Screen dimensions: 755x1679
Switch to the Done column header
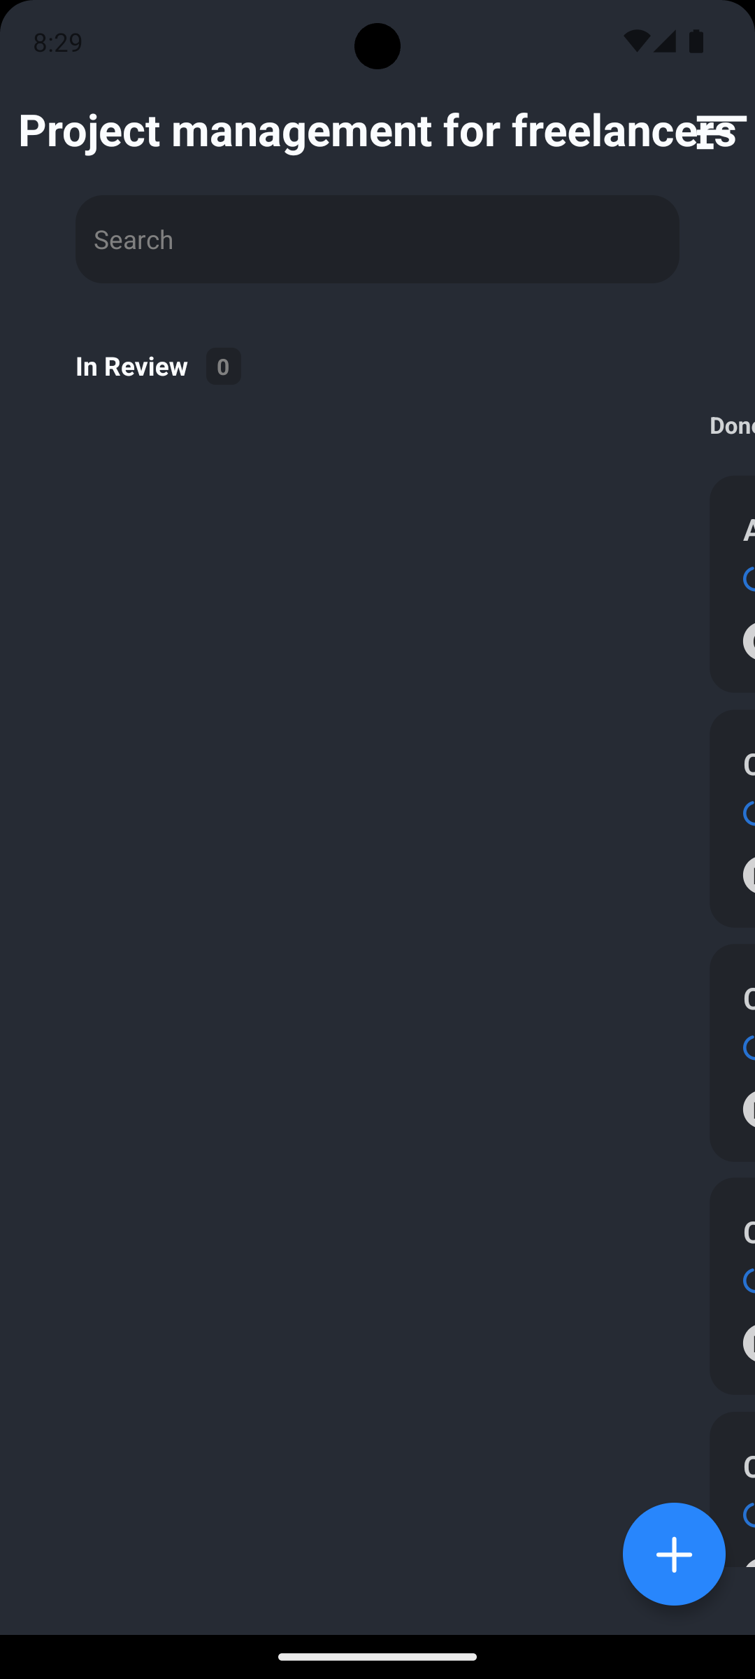click(x=732, y=426)
